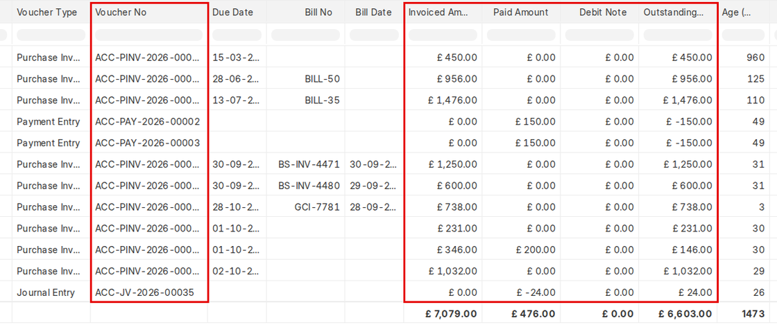Viewport: 777px width, 325px height.
Task: Select the BS-INV-4471 bill number cell
Action: point(306,164)
